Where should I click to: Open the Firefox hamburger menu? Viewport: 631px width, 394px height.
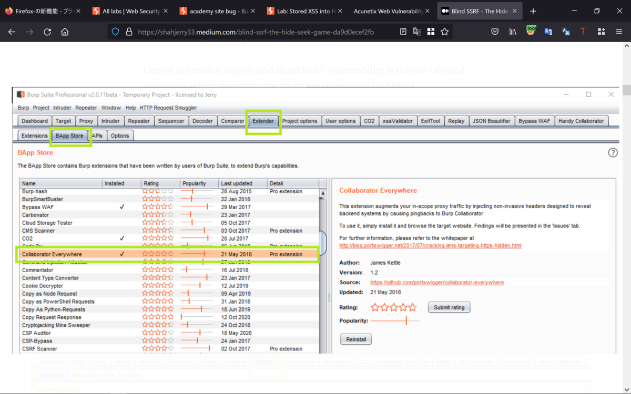[x=619, y=32]
